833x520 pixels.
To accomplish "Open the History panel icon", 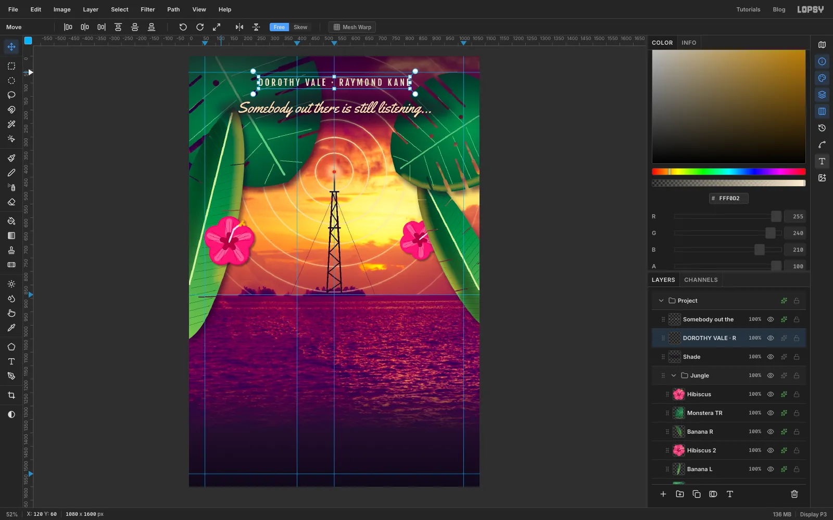I will [822, 128].
